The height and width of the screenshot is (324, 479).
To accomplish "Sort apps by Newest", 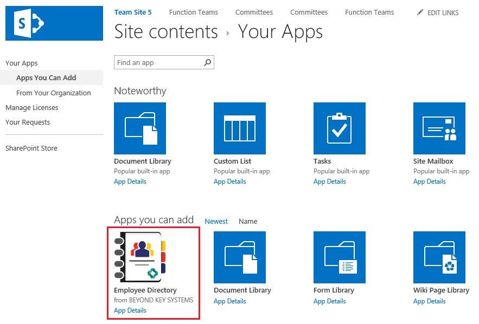I will 216,221.
